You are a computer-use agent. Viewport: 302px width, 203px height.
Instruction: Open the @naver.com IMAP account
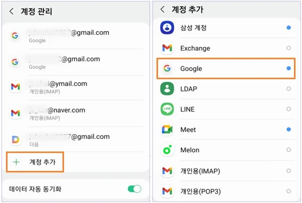(x=76, y=113)
